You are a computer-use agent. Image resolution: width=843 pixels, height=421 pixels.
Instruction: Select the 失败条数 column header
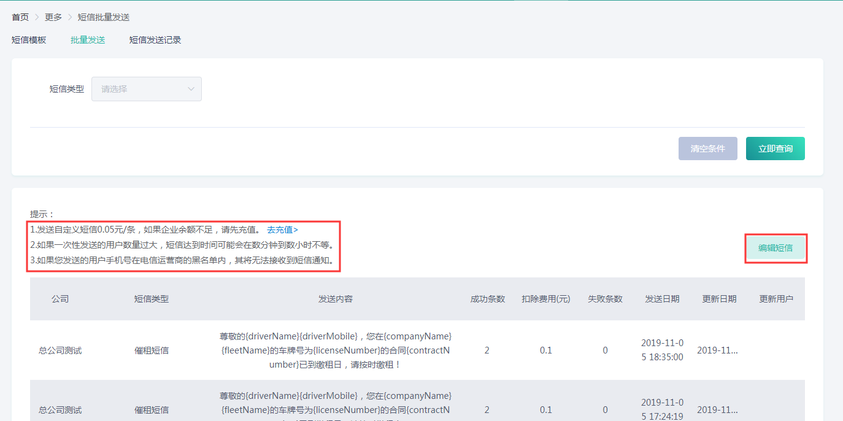[x=605, y=299]
